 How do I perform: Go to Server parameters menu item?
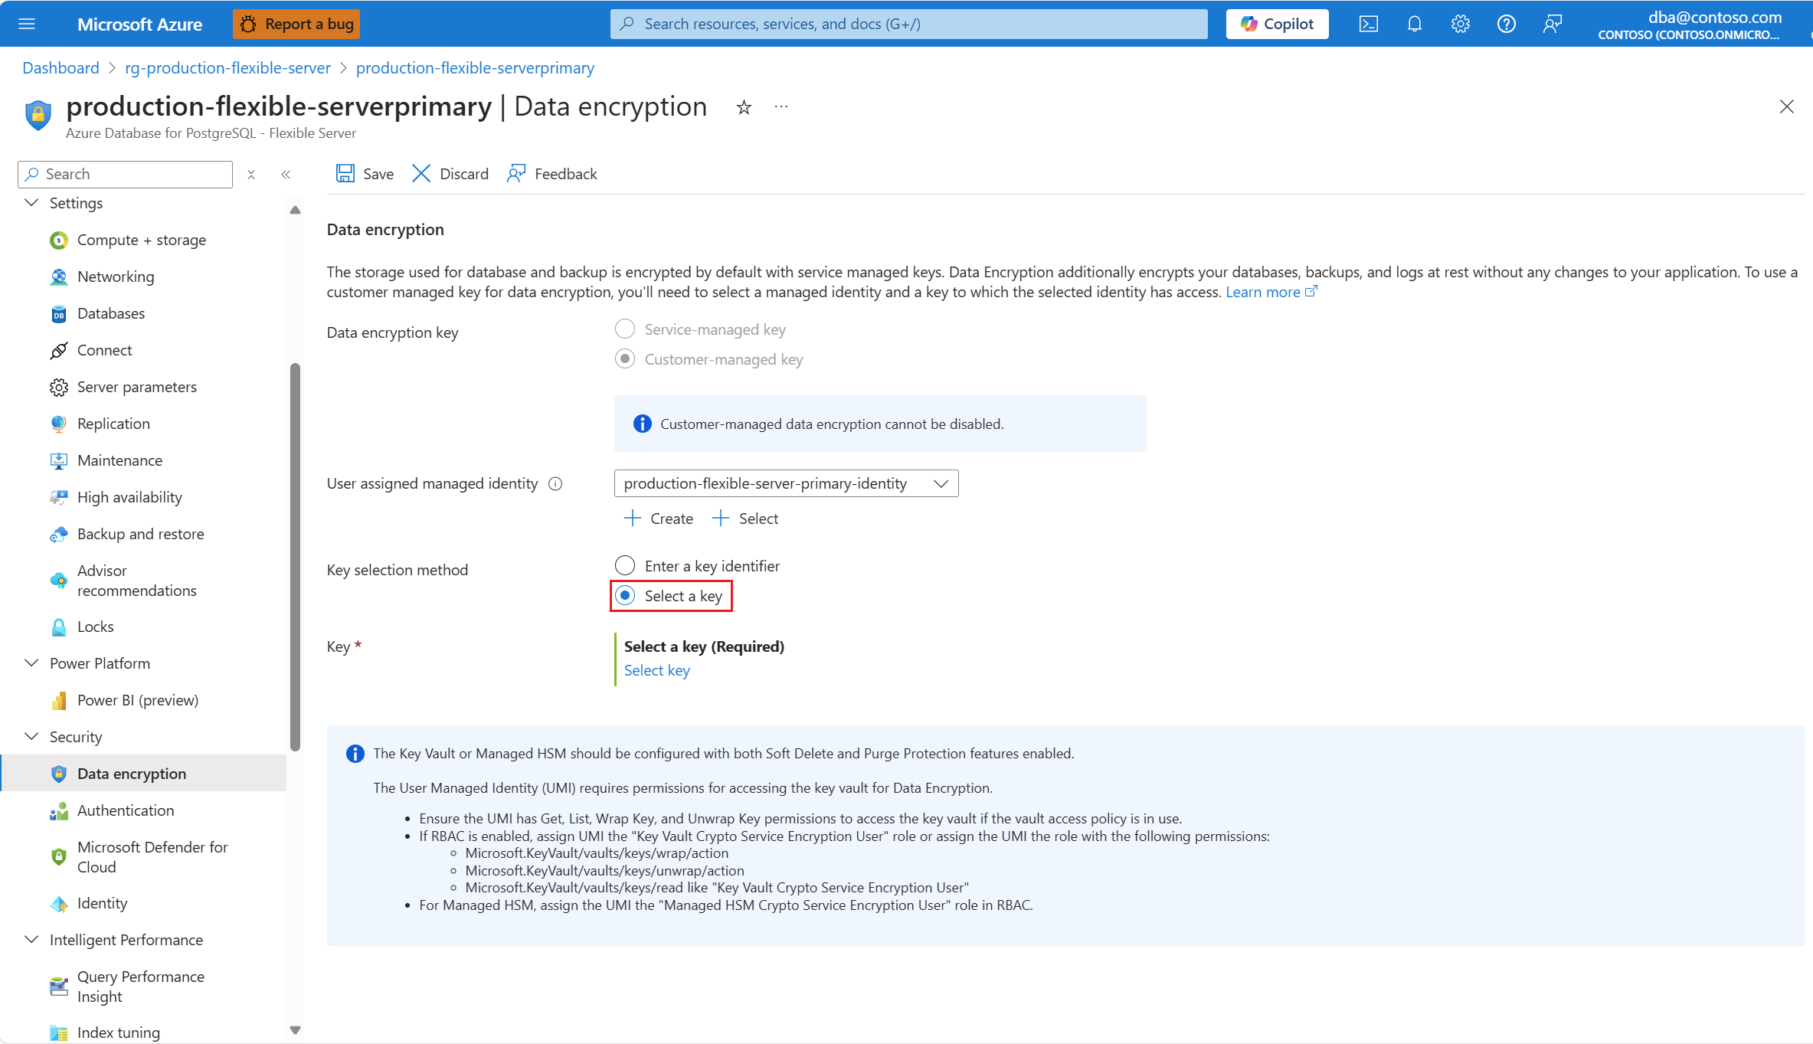pyautogui.click(x=137, y=387)
